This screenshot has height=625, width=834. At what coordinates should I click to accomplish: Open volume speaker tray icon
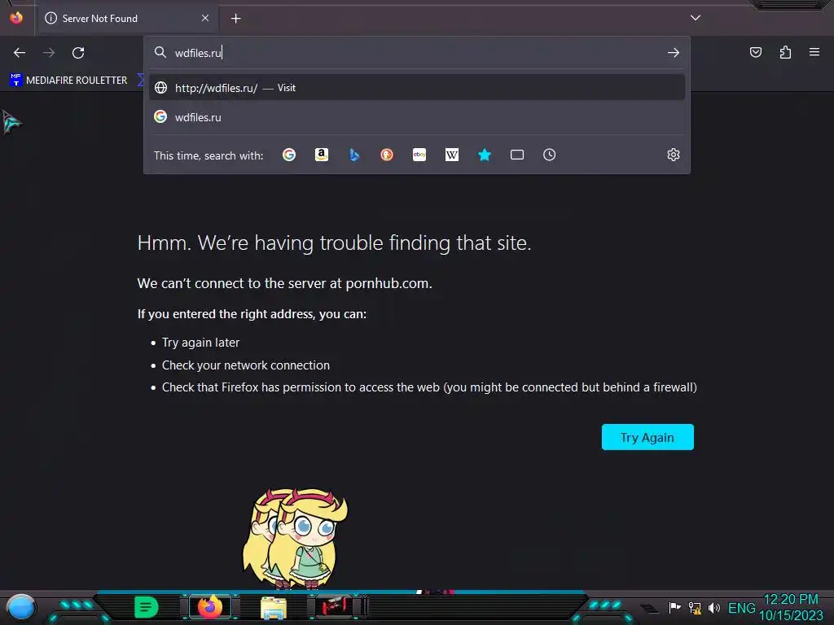(x=713, y=607)
